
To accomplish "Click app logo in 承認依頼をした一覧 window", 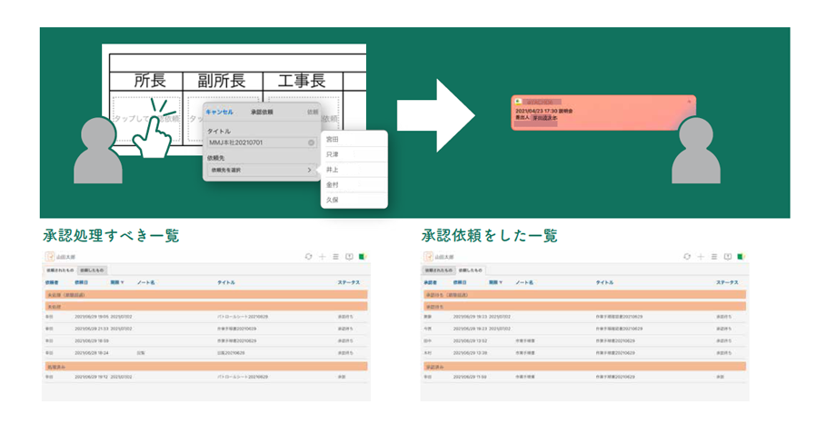I will coord(428,257).
